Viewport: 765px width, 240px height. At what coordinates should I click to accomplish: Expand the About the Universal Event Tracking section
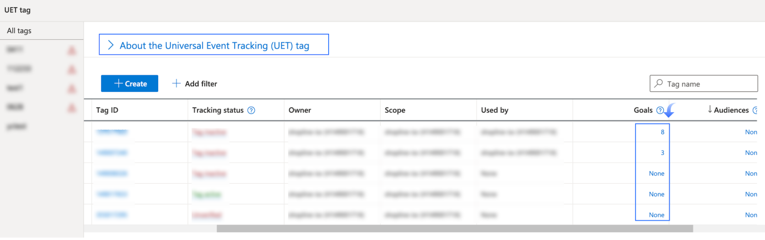coord(111,45)
